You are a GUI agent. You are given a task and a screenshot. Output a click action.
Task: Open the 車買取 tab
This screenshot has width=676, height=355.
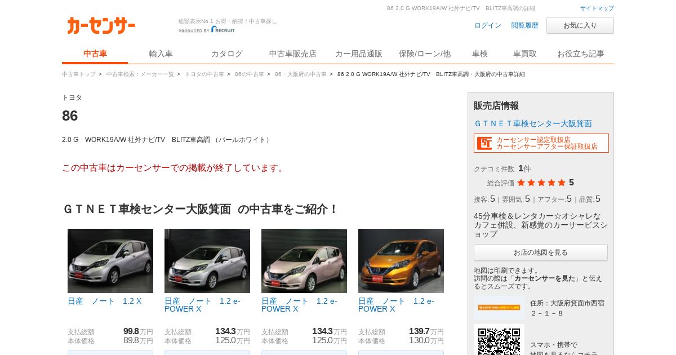(525, 54)
